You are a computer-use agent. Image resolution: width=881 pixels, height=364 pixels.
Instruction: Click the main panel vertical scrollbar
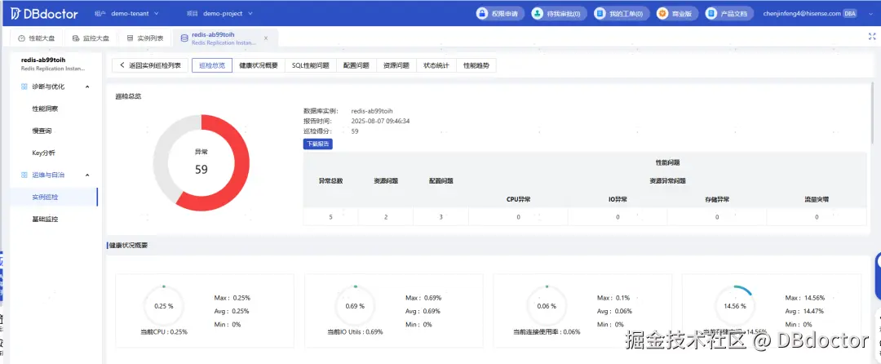[871, 113]
